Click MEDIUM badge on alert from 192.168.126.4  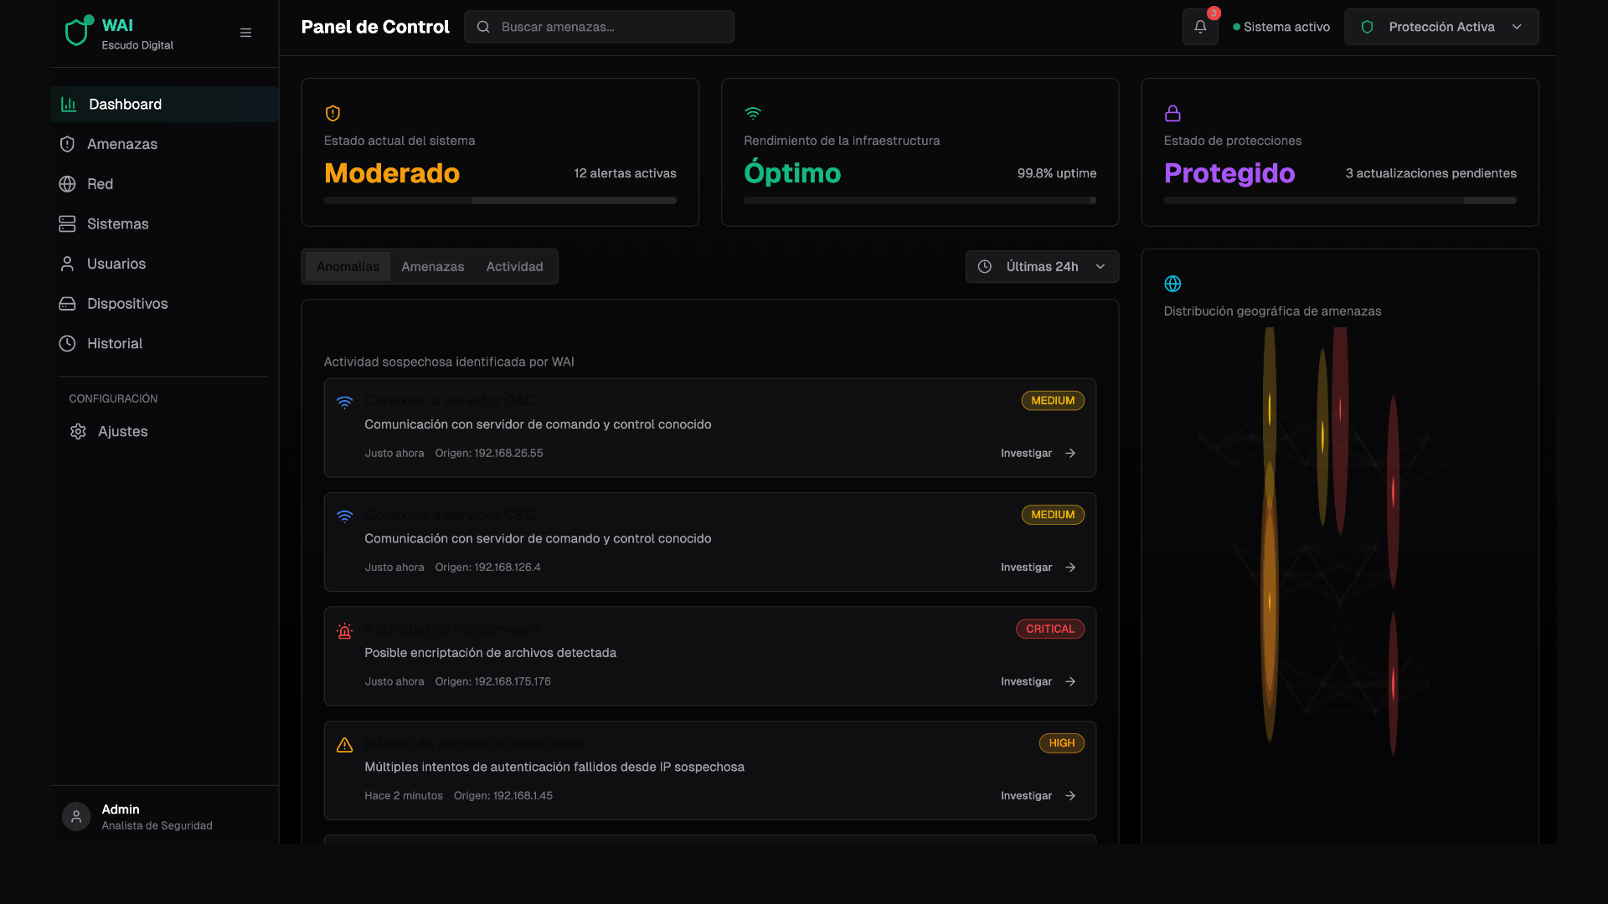click(x=1053, y=515)
